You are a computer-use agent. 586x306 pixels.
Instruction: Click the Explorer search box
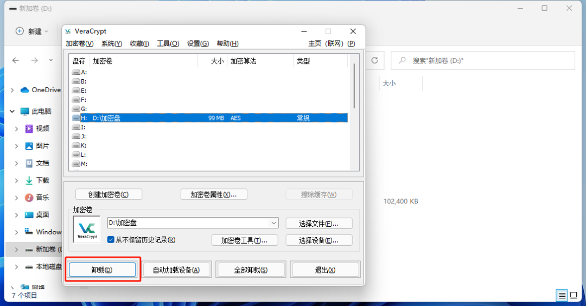pyautogui.click(x=483, y=61)
